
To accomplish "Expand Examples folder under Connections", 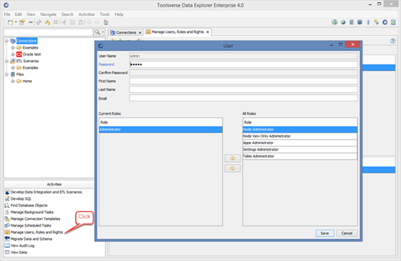I will click(x=13, y=47).
